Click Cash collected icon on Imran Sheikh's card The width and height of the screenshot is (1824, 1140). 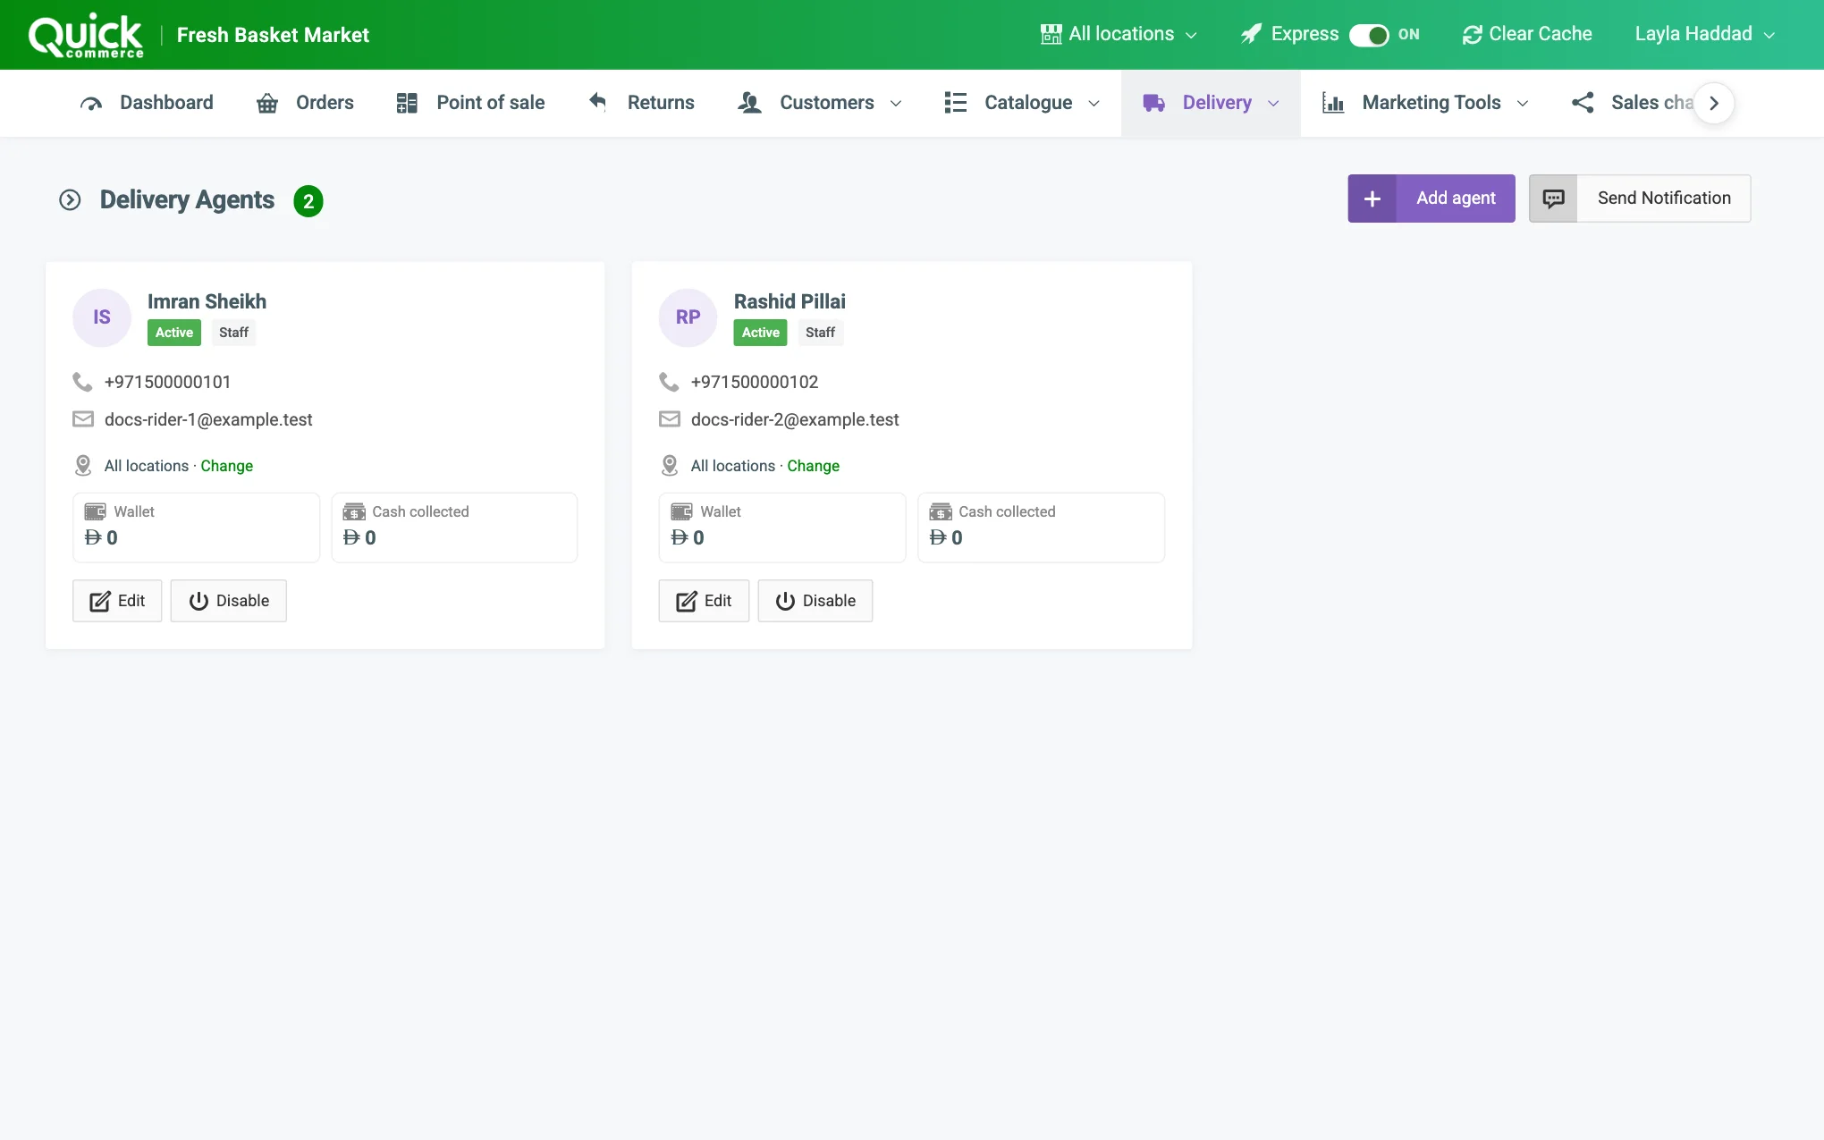tap(354, 511)
